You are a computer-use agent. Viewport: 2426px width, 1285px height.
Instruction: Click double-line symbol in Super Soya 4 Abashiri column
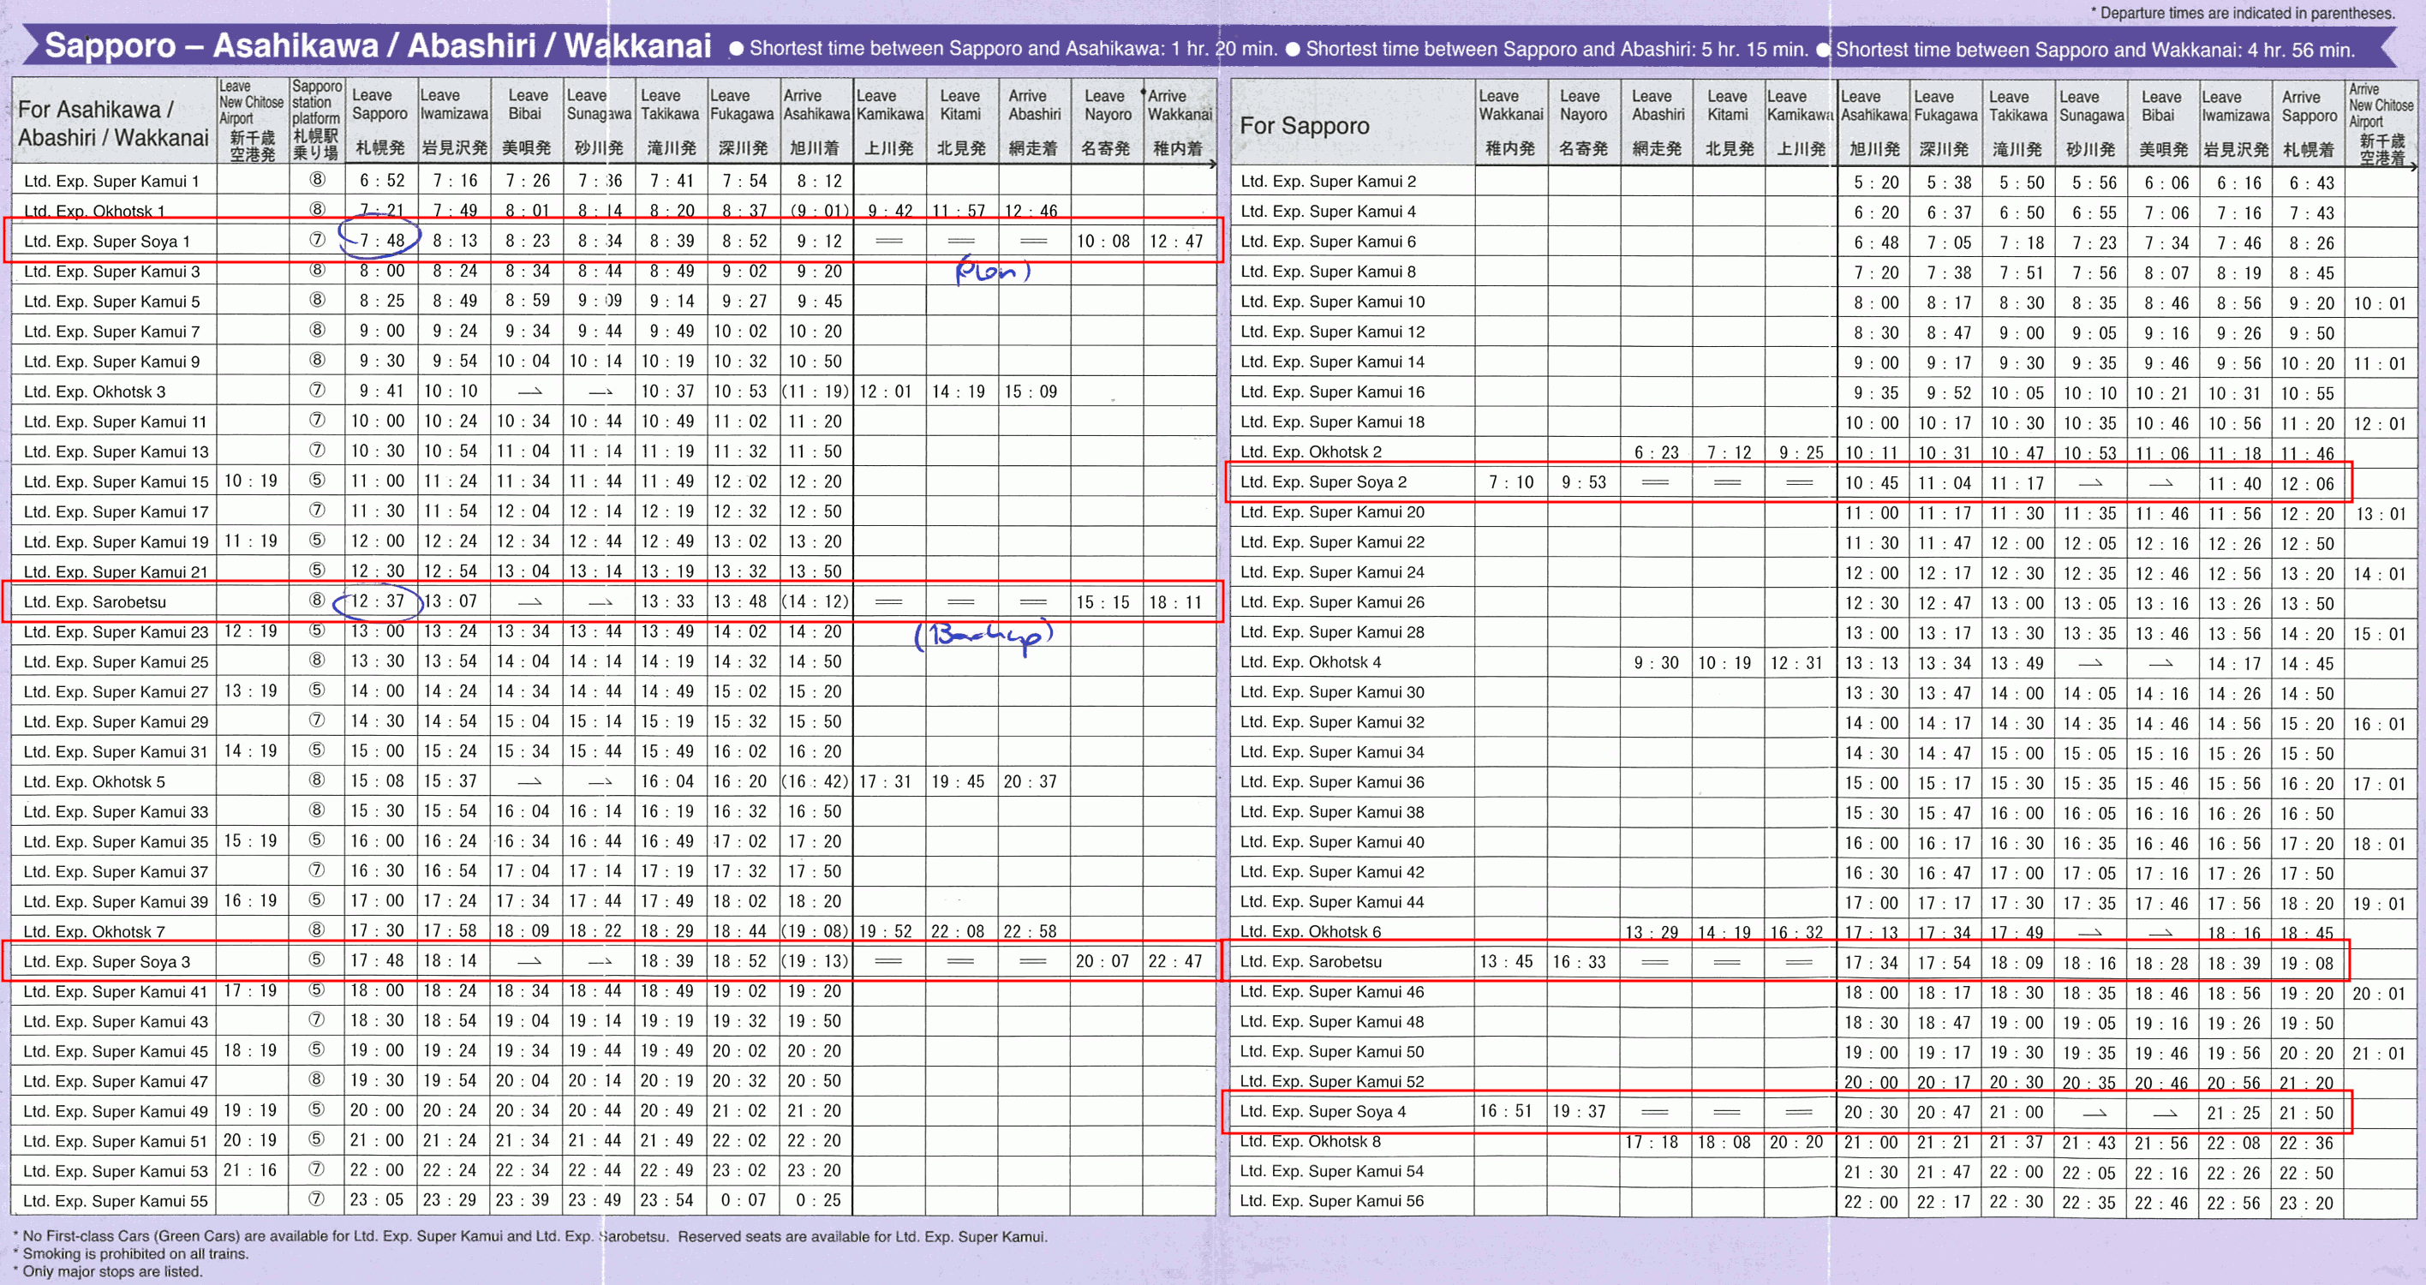(x=1655, y=1112)
